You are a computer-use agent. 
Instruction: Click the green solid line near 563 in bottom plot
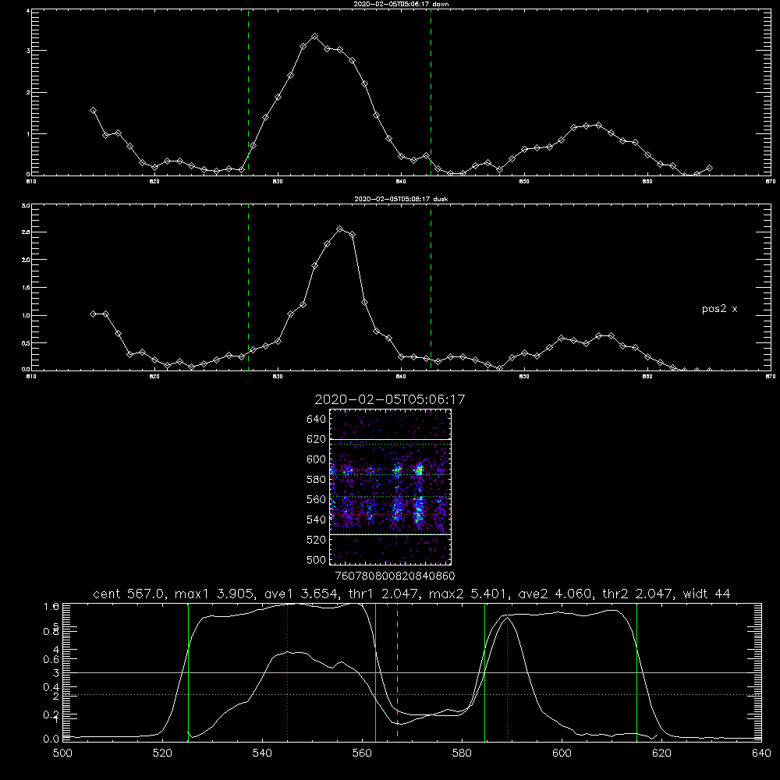376,672
